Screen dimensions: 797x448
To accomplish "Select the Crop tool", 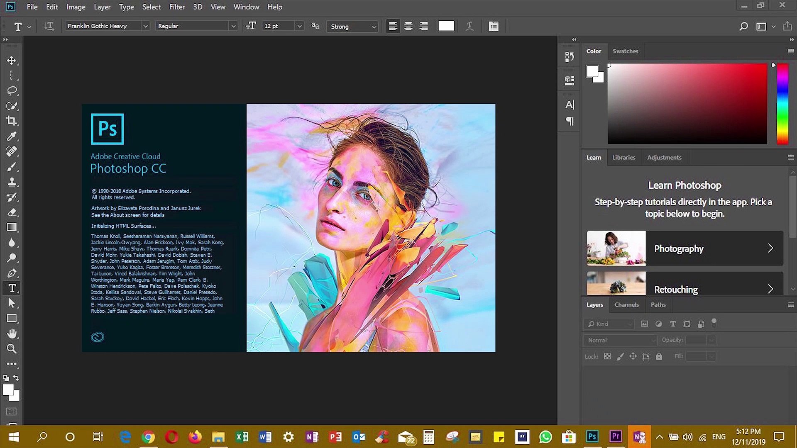I will [x=12, y=121].
